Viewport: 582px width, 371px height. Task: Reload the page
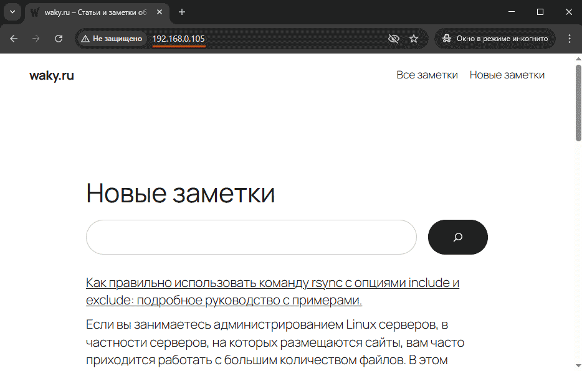[59, 39]
